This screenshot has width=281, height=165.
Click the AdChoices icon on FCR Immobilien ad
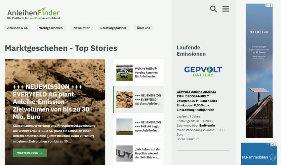pos(272,145)
